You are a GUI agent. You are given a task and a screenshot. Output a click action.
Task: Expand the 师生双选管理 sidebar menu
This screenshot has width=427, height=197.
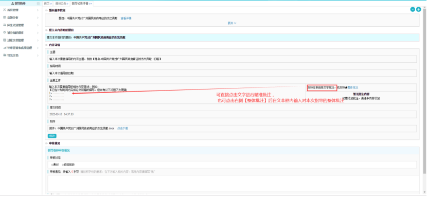click(21, 25)
